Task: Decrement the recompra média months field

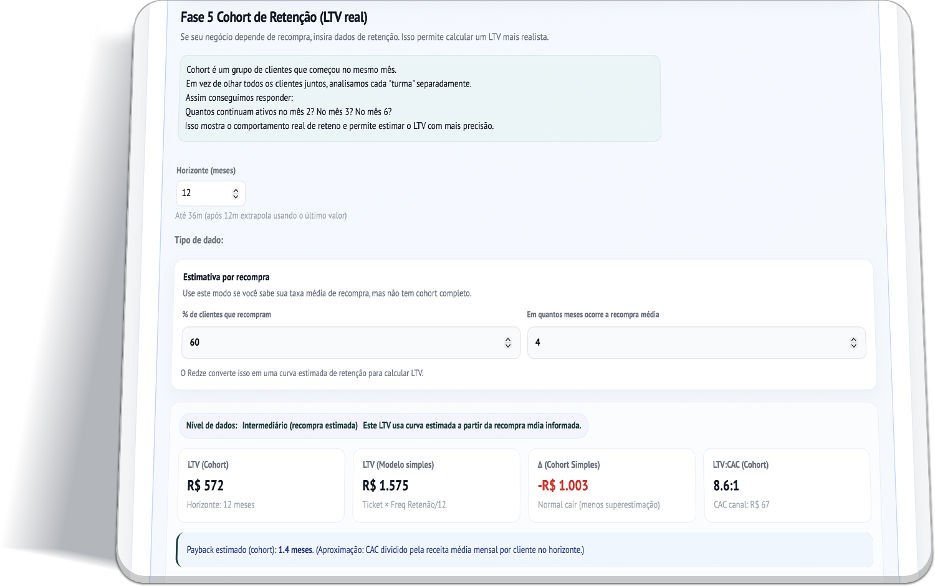Action: click(x=853, y=346)
